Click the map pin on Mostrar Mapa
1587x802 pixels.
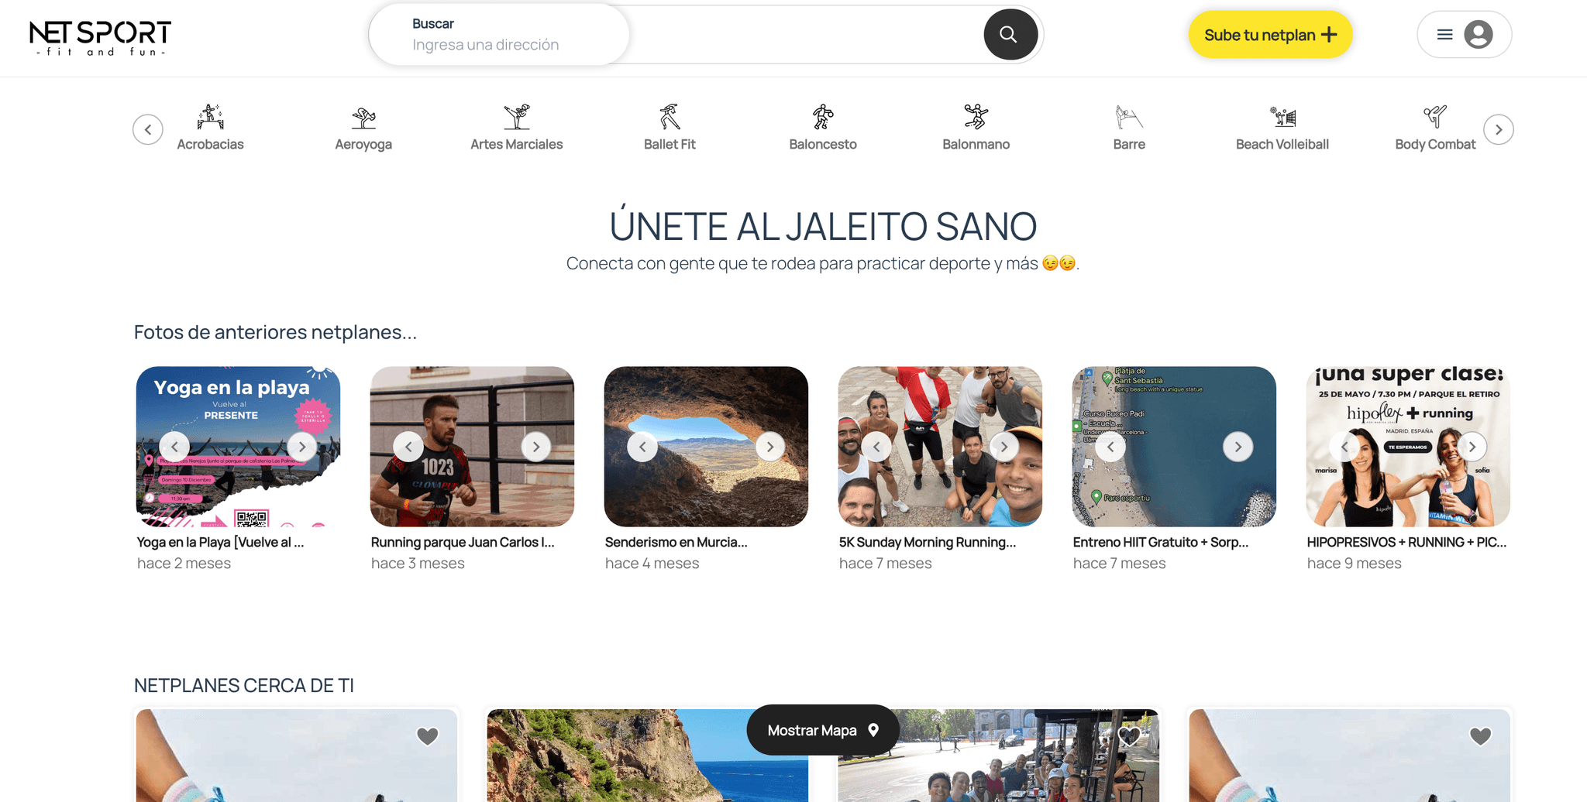tap(873, 730)
